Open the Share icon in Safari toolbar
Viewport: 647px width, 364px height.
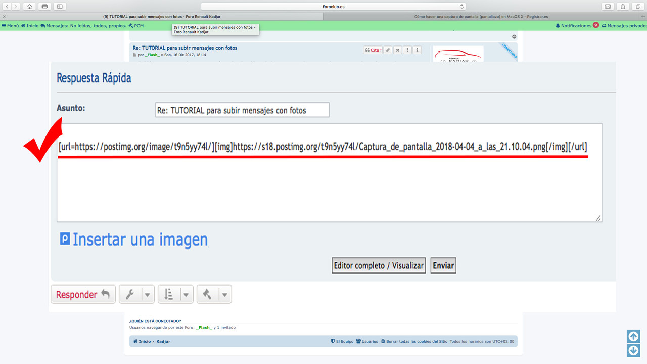623,6
